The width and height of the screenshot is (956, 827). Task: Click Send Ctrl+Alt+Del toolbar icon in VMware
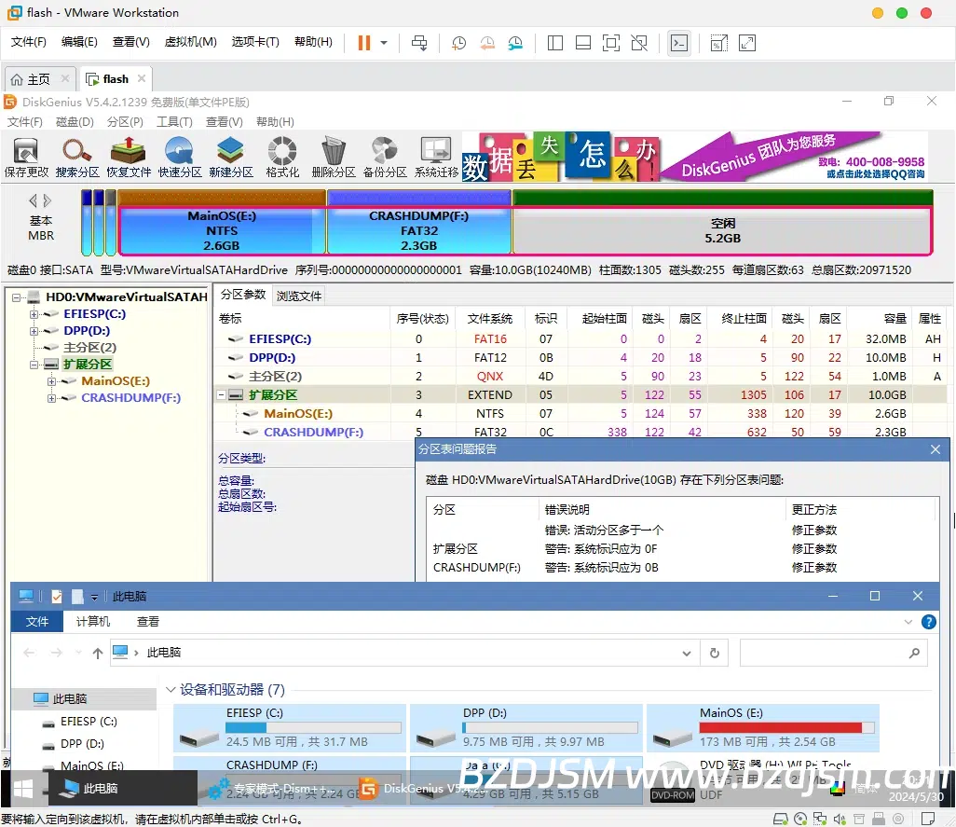click(x=419, y=43)
